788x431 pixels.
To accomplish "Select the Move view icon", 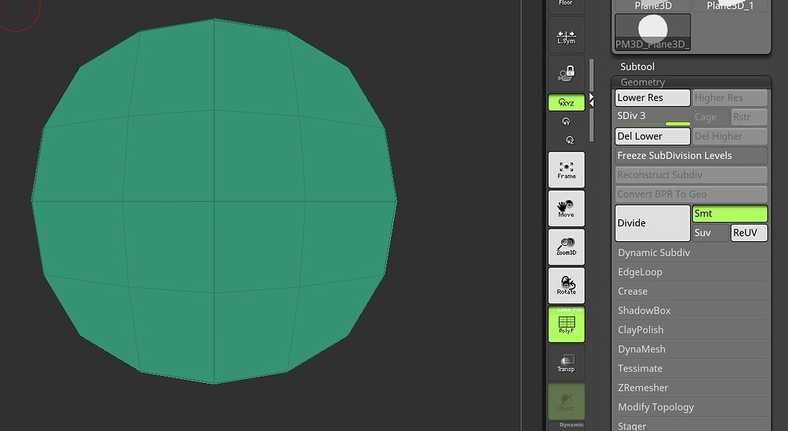I will pos(567,208).
